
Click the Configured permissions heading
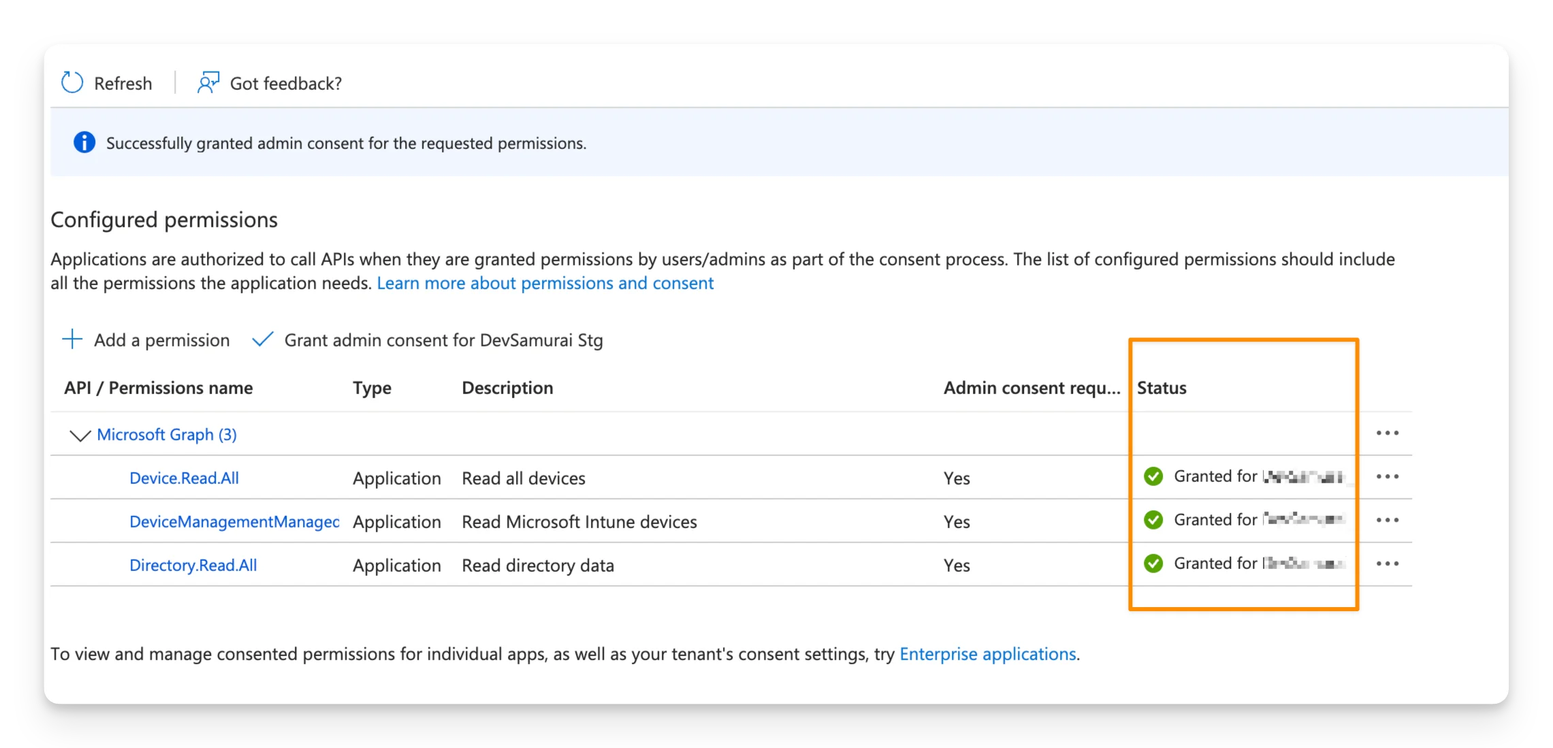pyautogui.click(x=164, y=219)
